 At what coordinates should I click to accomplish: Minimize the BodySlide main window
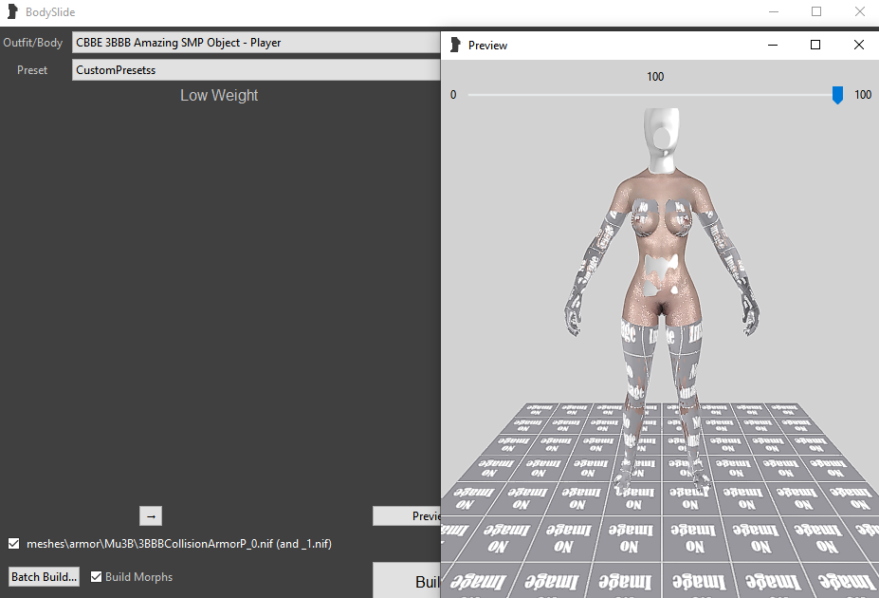coord(774,11)
